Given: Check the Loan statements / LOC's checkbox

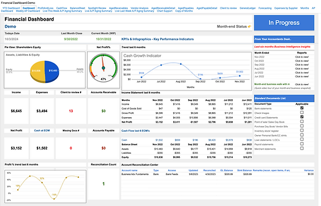Looking at the screenshot, I should (302, 139).
